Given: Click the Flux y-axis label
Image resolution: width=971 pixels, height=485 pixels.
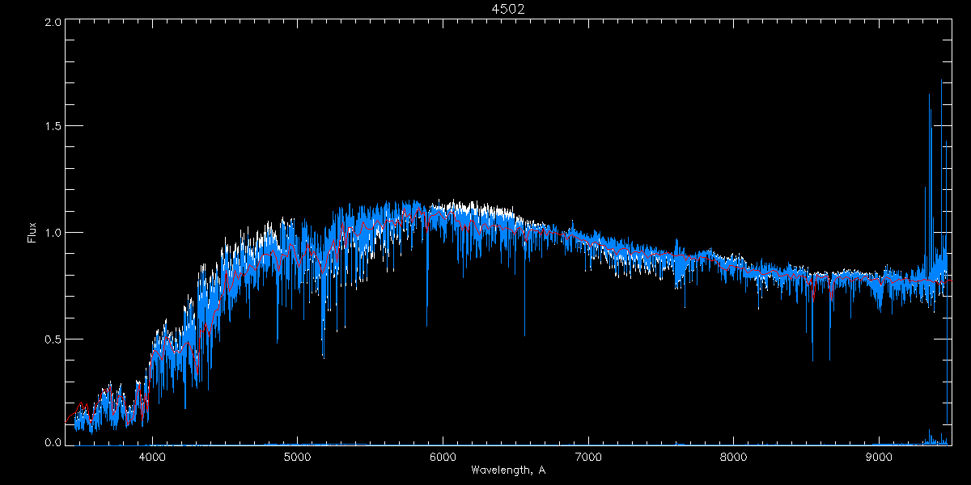Looking at the screenshot, I should (x=32, y=232).
